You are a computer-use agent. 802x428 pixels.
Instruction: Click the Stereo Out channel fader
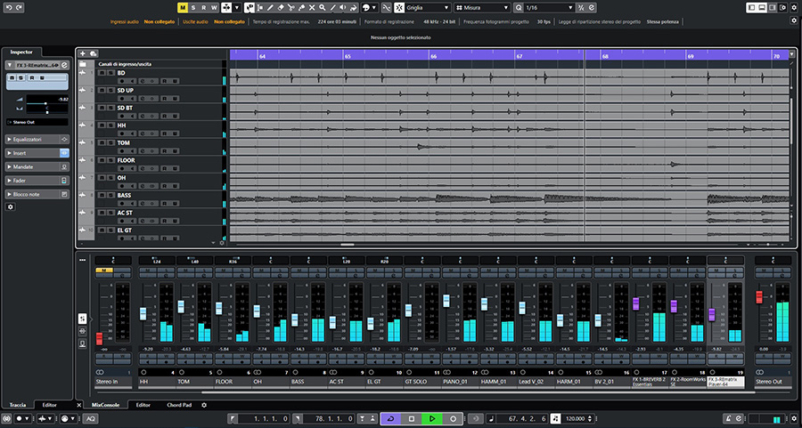(759, 296)
